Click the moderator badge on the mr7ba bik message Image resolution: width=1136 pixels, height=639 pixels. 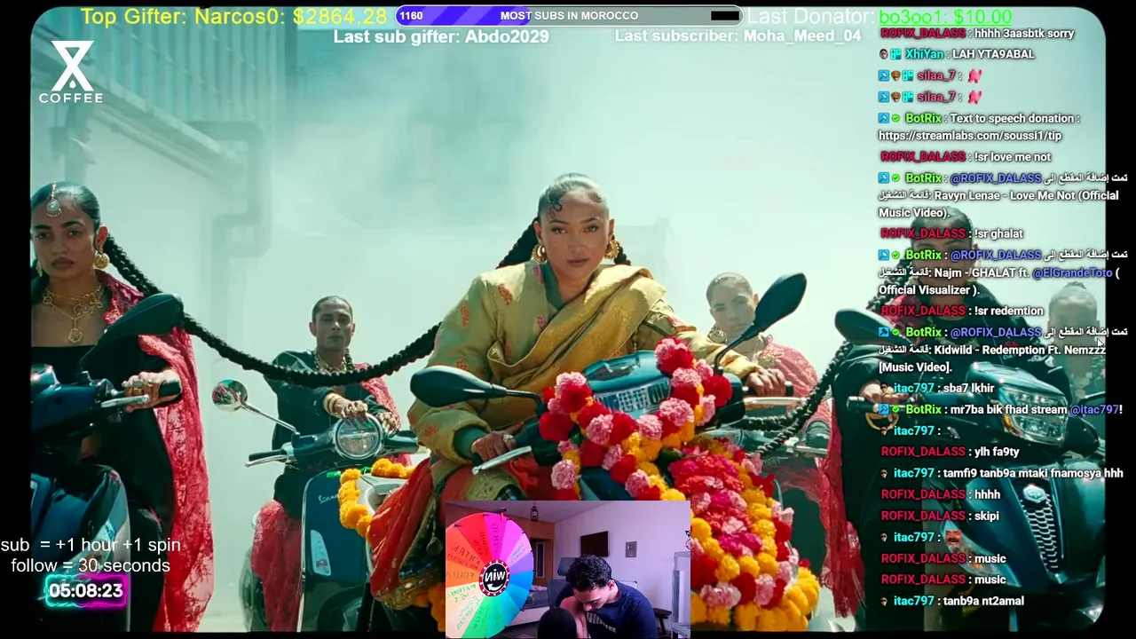(x=884, y=409)
